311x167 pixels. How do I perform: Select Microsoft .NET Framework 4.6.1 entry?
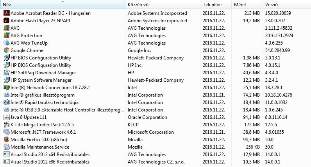[x=43, y=132]
